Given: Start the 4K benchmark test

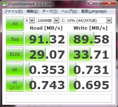Looking at the screenshot, I should click(x=15, y=69).
